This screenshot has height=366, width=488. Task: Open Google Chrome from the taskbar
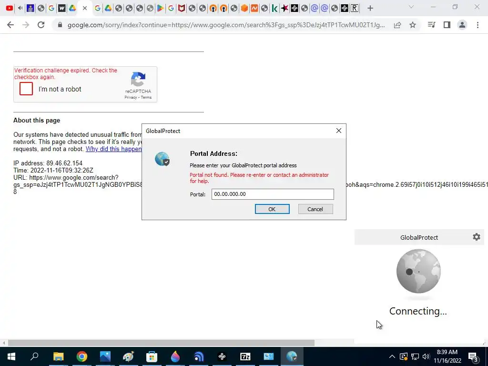82,356
